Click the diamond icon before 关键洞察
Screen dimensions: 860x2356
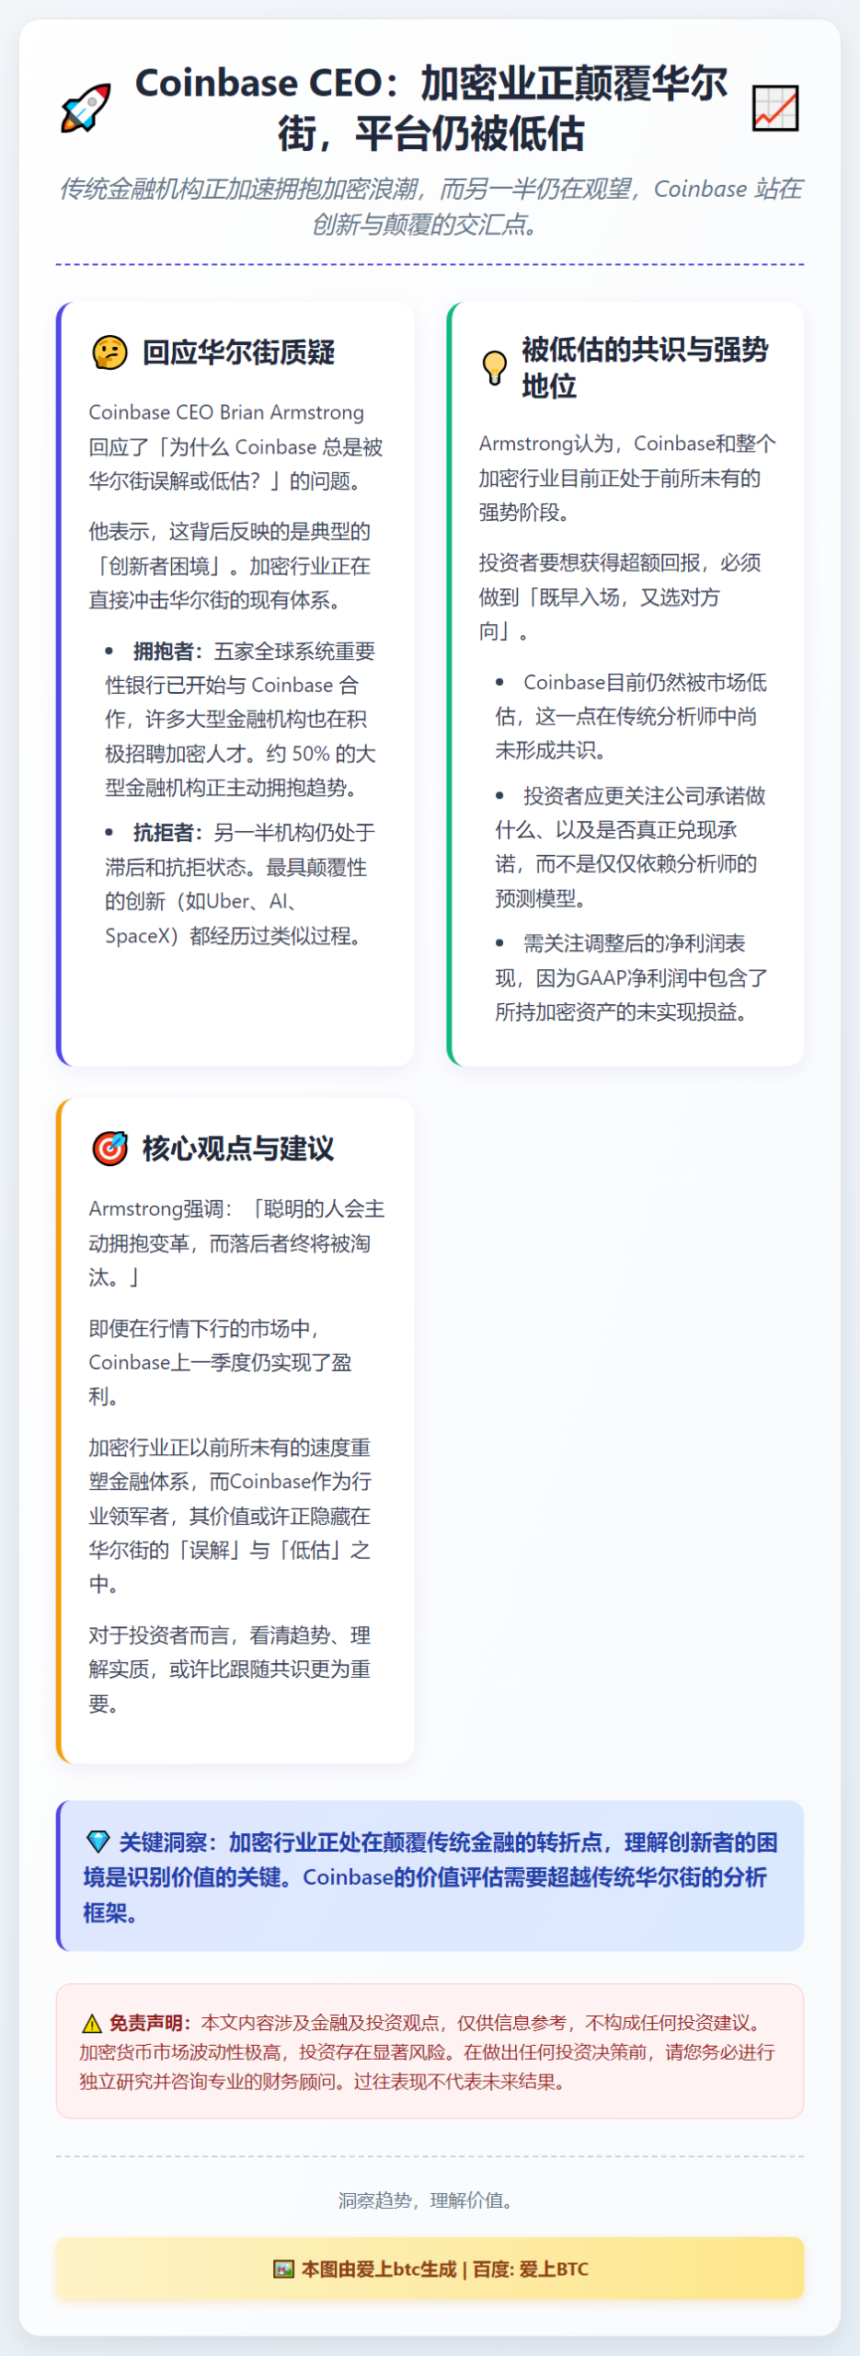coord(97,1842)
